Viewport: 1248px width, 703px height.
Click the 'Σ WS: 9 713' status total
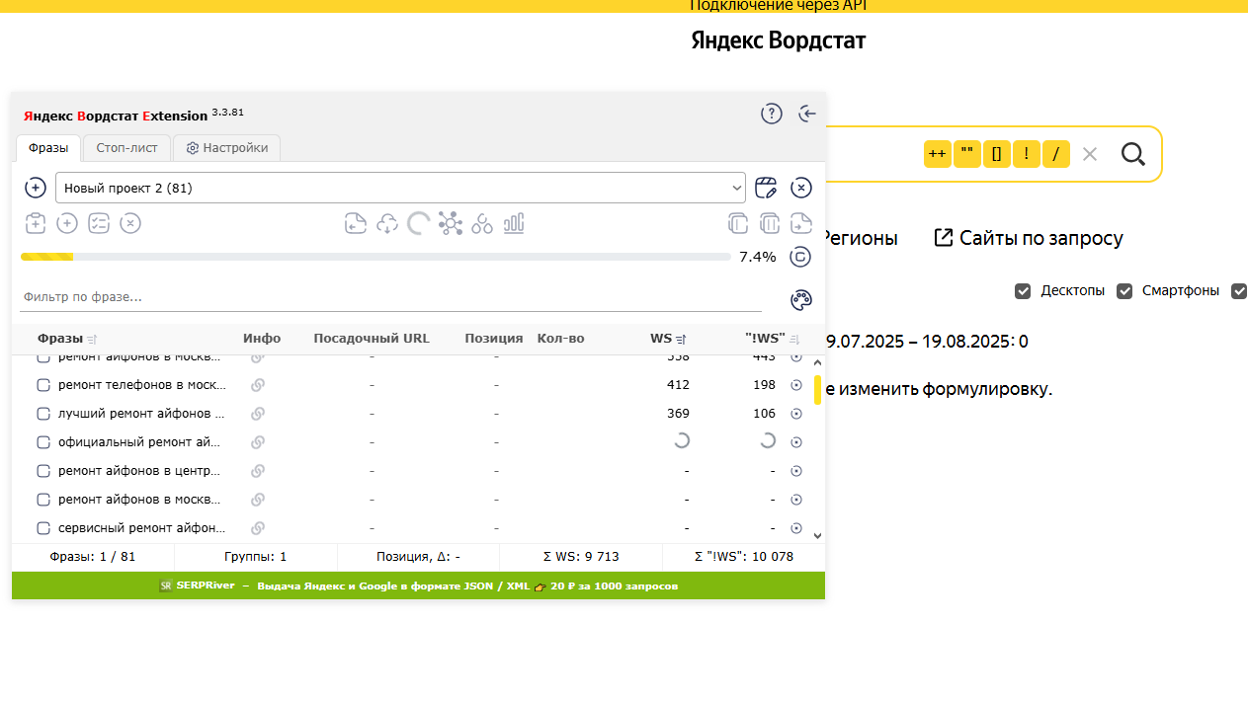581,557
